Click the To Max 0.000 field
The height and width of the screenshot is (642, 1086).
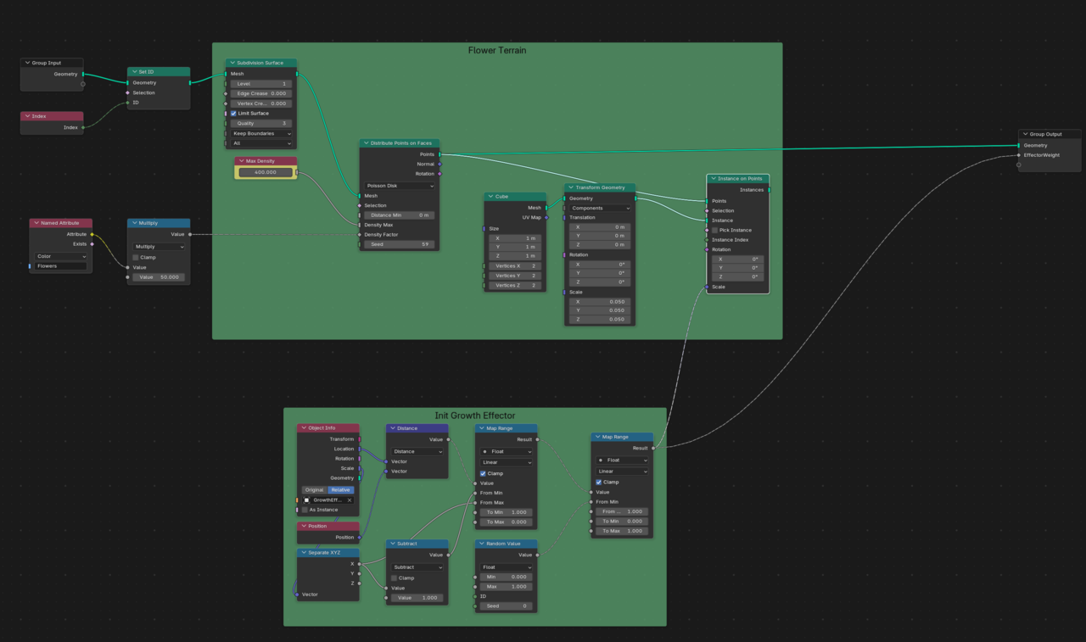(x=507, y=522)
